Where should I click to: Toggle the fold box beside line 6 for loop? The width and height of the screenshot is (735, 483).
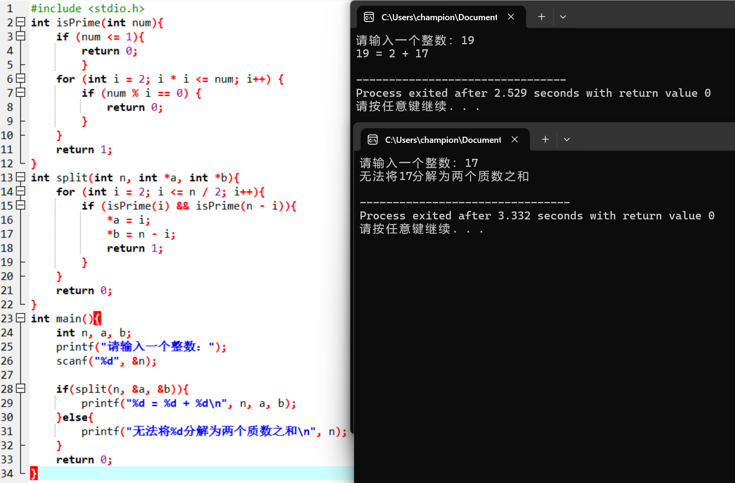point(20,78)
